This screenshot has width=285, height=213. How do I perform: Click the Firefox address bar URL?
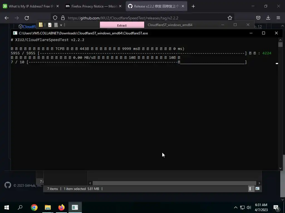pyautogui.click(x=123, y=18)
